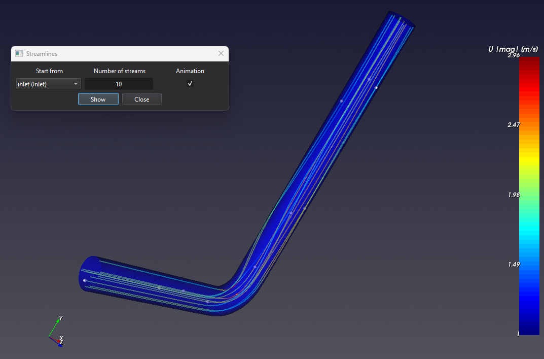Toggle the Animation checkbox
The image size is (544, 359).
click(x=190, y=83)
